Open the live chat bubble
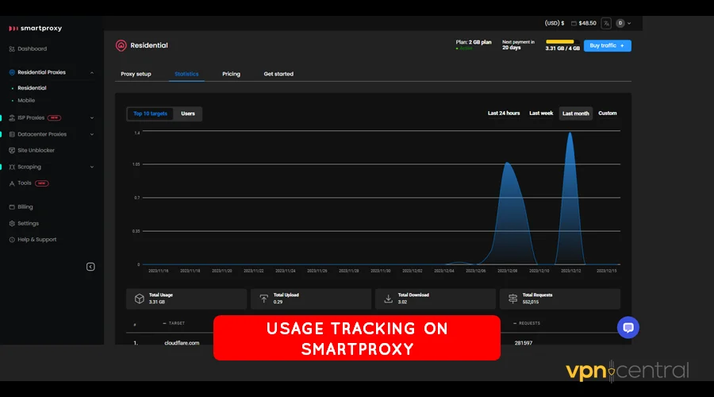The image size is (714, 397). pos(628,327)
